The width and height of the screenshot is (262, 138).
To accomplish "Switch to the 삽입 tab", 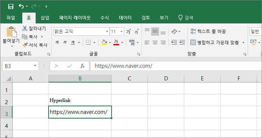I will [x=45, y=18].
